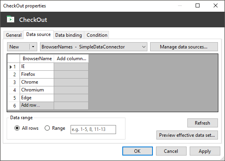Click the New data source button
225x161 pixels.
(x=18, y=47)
